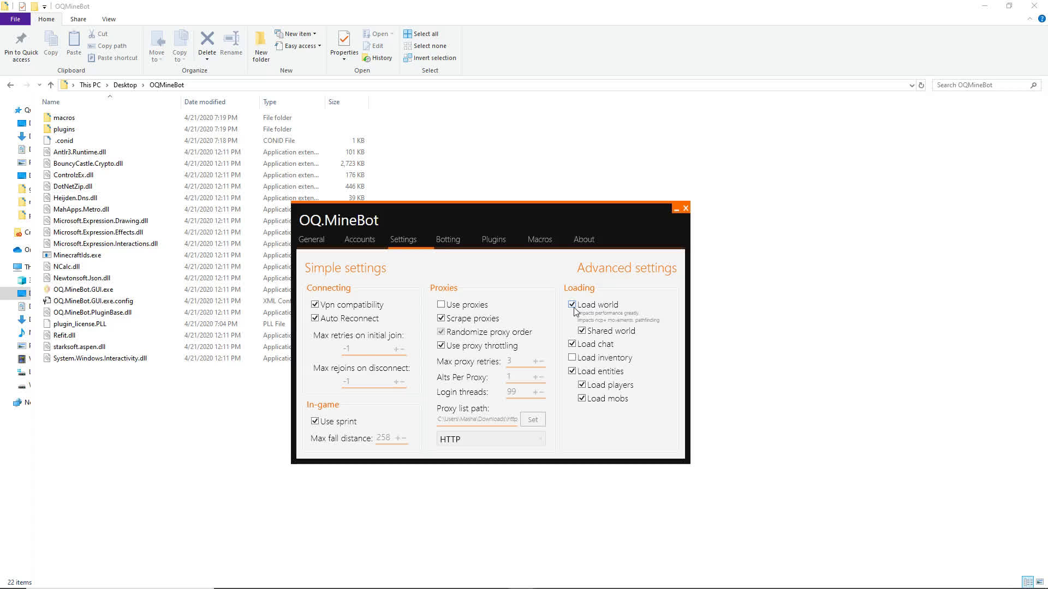This screenshot has height=589, width=1048.
Task: Click Select none in ribbon
Action: pos(425,46)
